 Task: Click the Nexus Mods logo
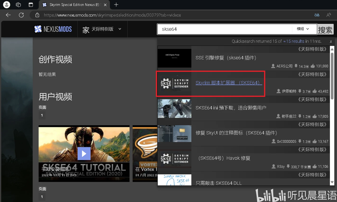coord(53,29)
